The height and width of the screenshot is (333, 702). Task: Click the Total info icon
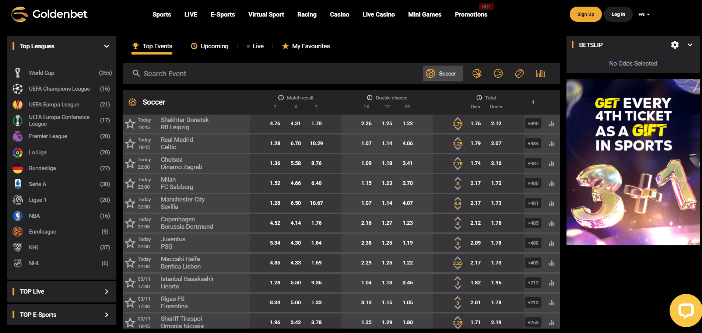479,98
